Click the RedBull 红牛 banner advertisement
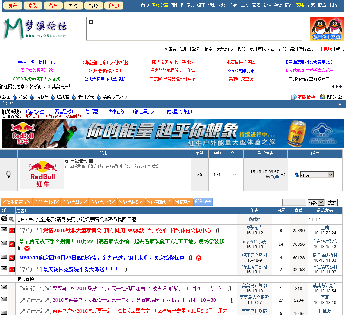Screen dimensions: 346x315 point(173,133)
